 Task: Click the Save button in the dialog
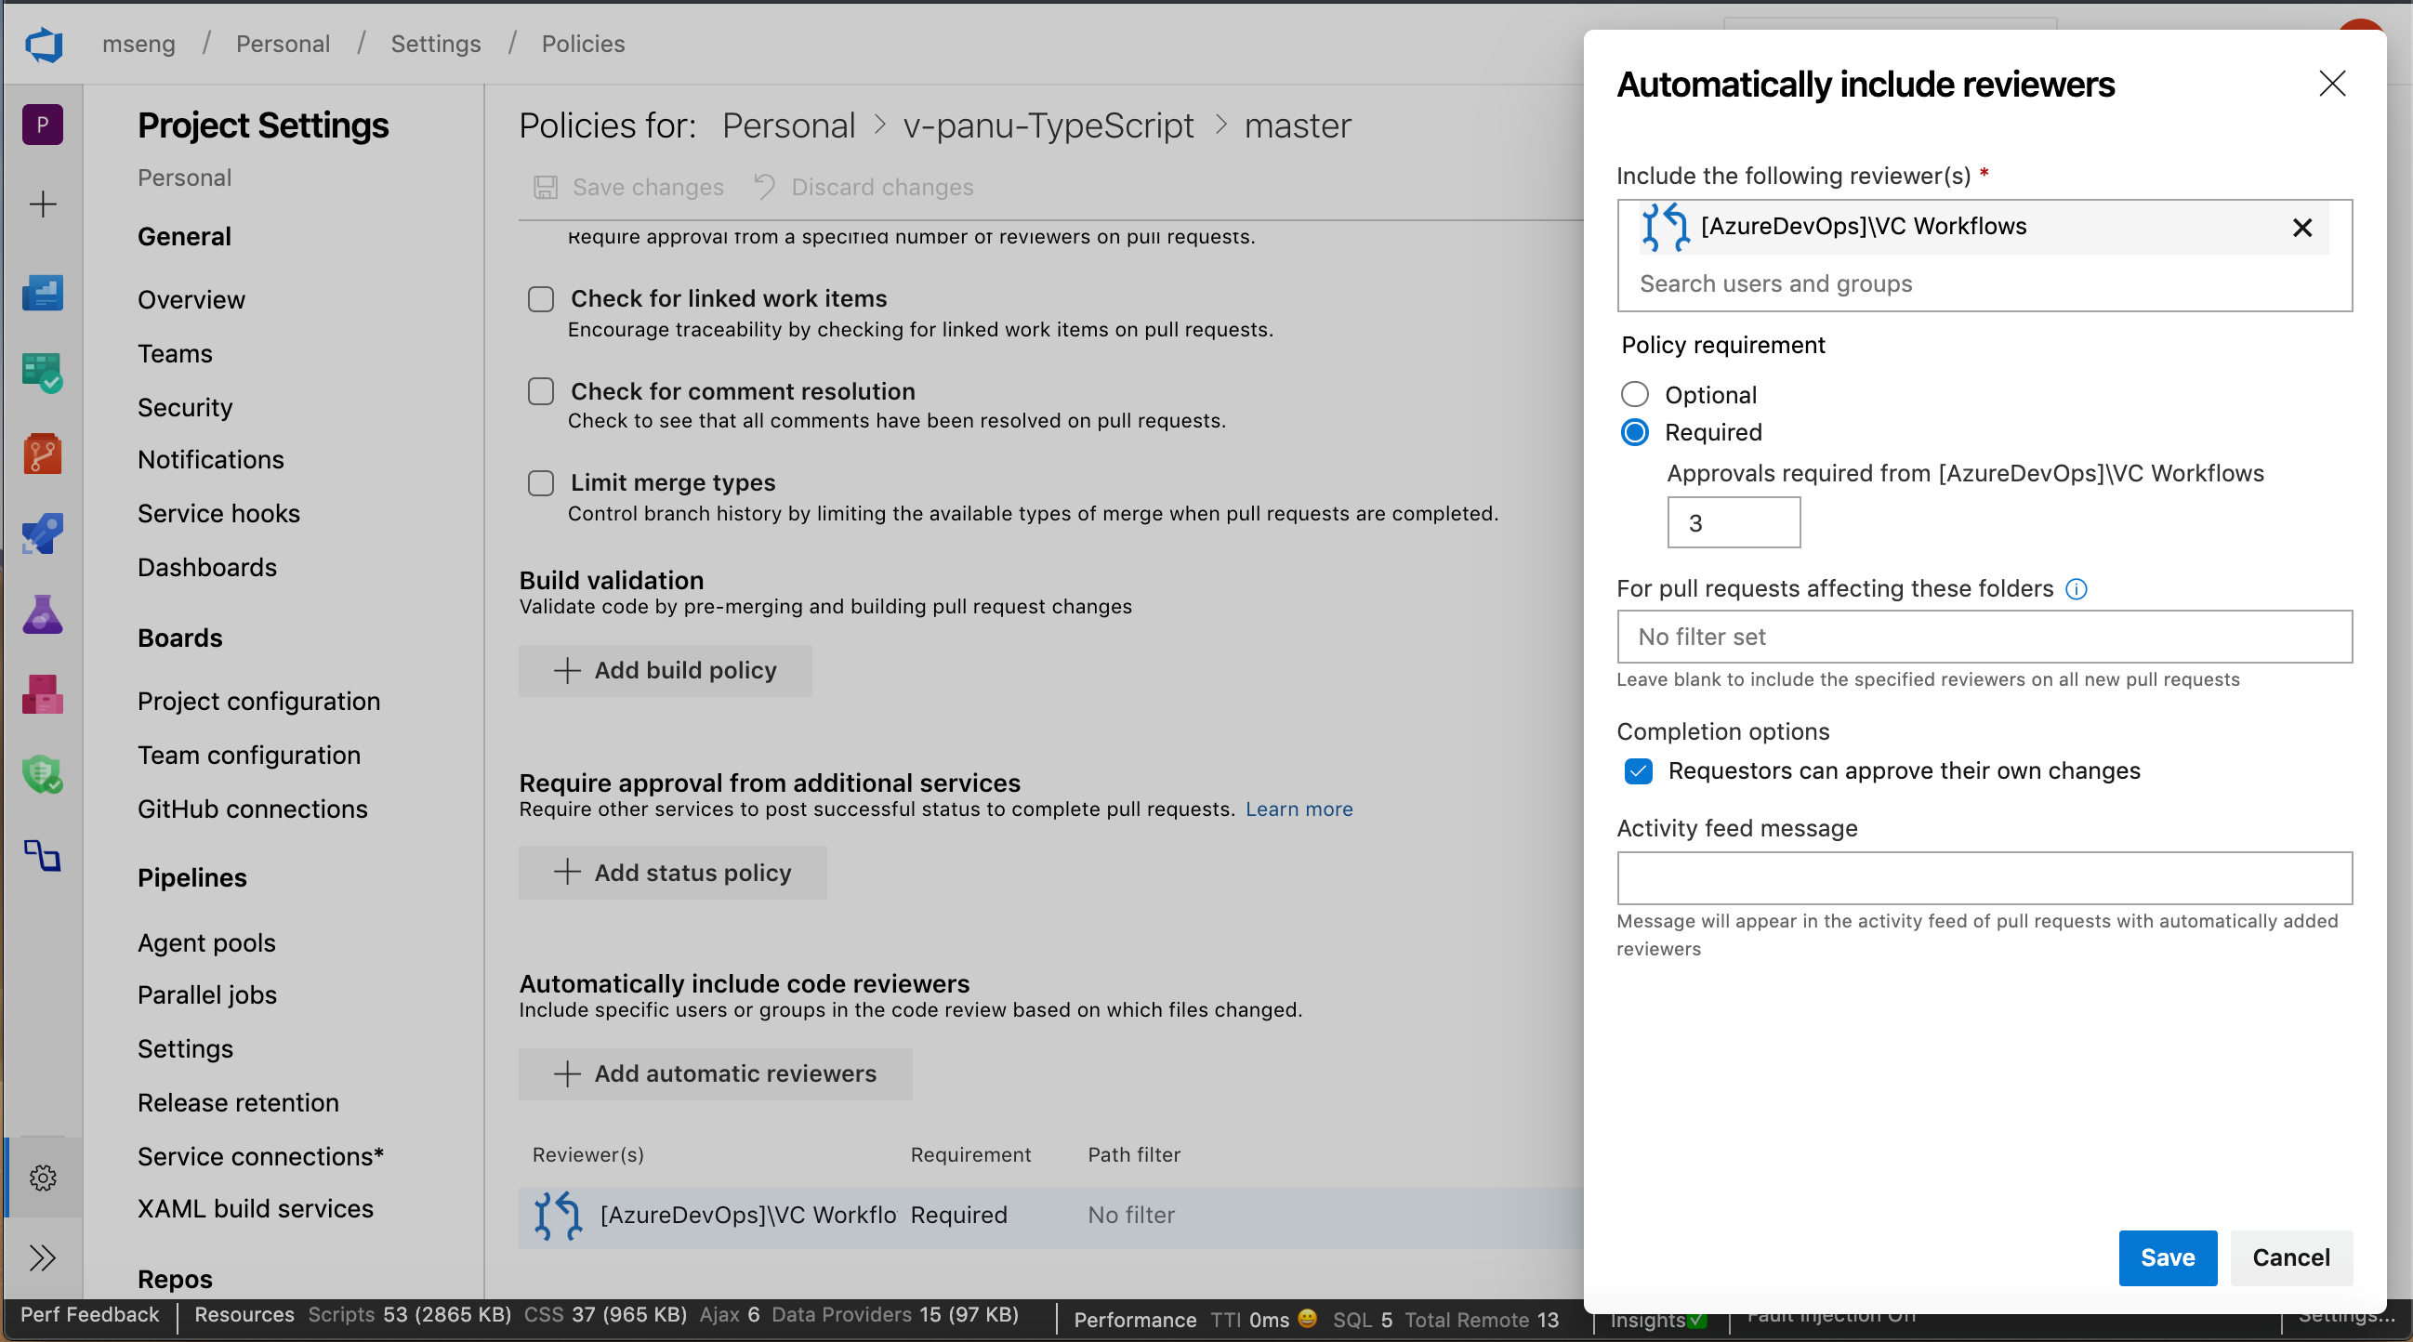pos(2165,1257)
